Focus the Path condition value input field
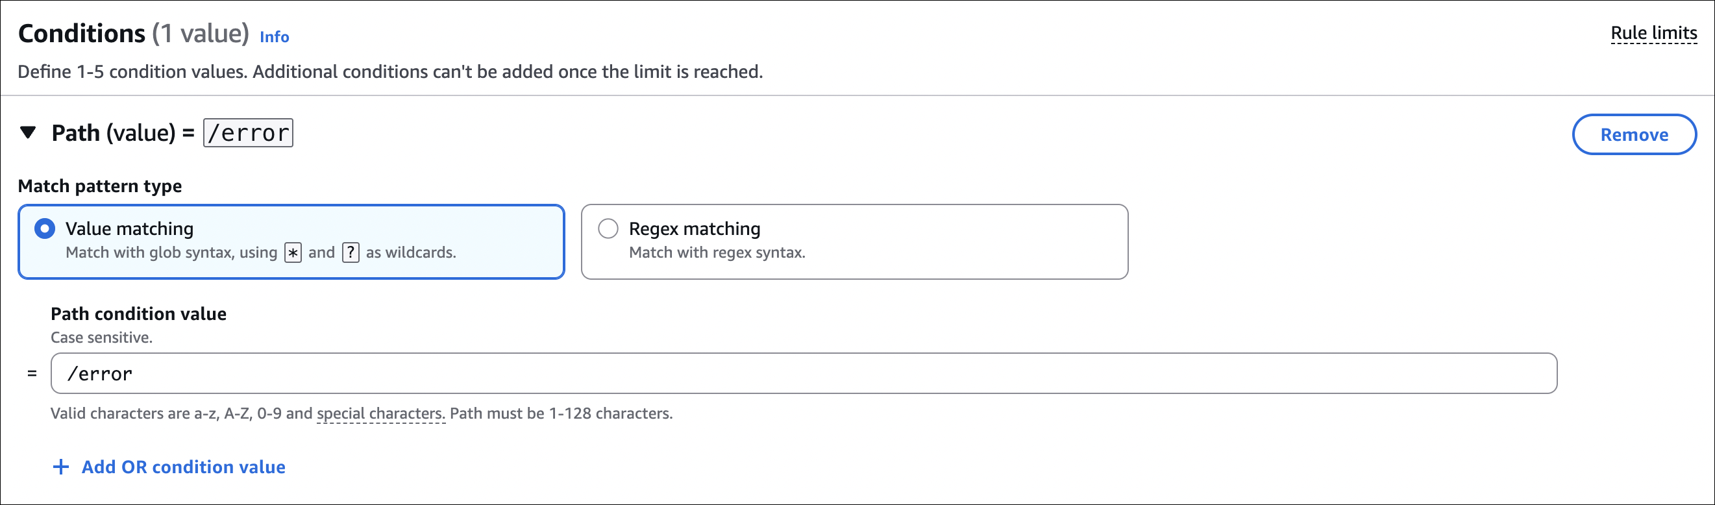The height and width of the screenshot is (505, 1715). (x=803, y=373)
